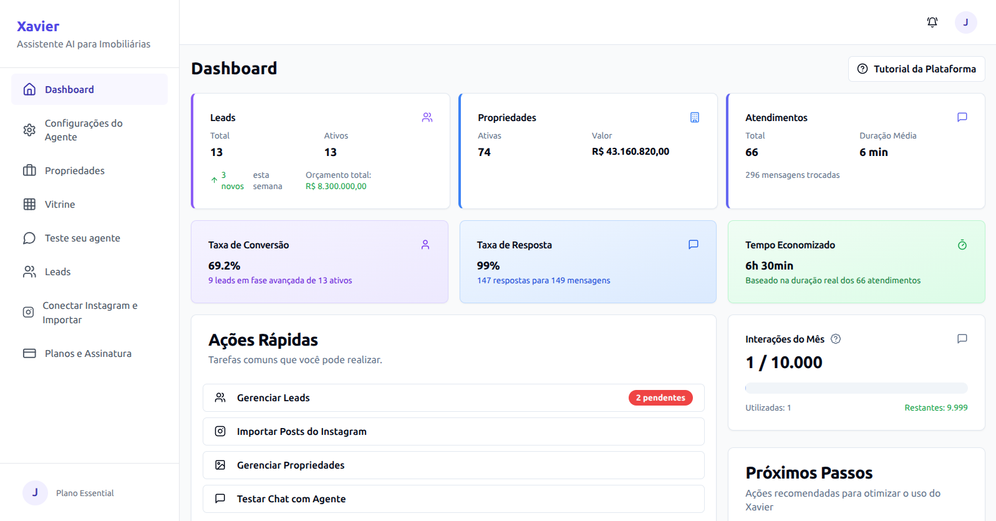Click the Dashboard home icon in sidebar
Screen dimensions: 996x521
click(29, 89)
